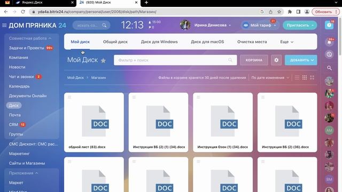This screenshot has height=192, width=342.
Task: Click the browser reload icon
Action: 23,12
